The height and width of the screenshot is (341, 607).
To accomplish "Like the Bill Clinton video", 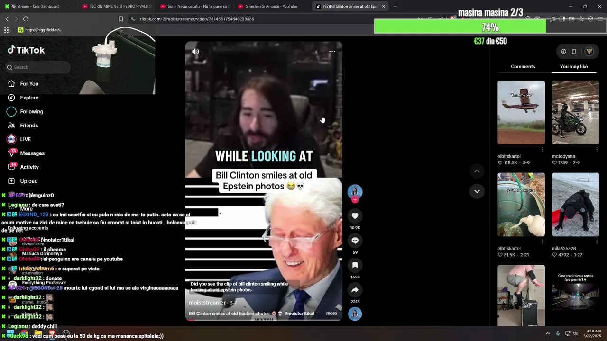I will coord(355,216).
